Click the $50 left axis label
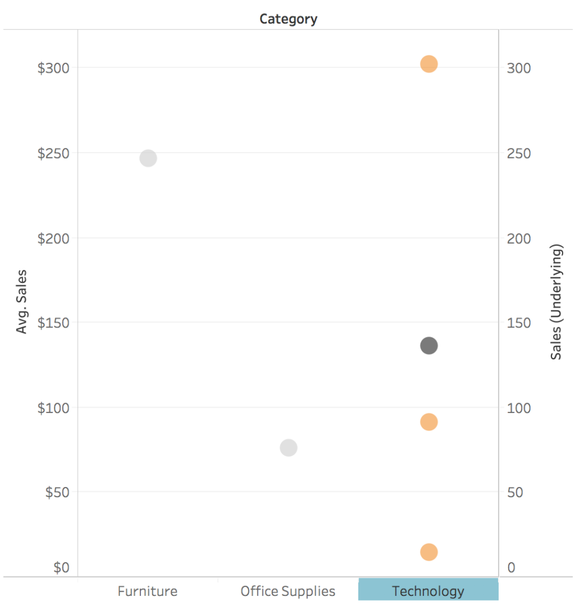584x606 pixels. tap(57, 492)
